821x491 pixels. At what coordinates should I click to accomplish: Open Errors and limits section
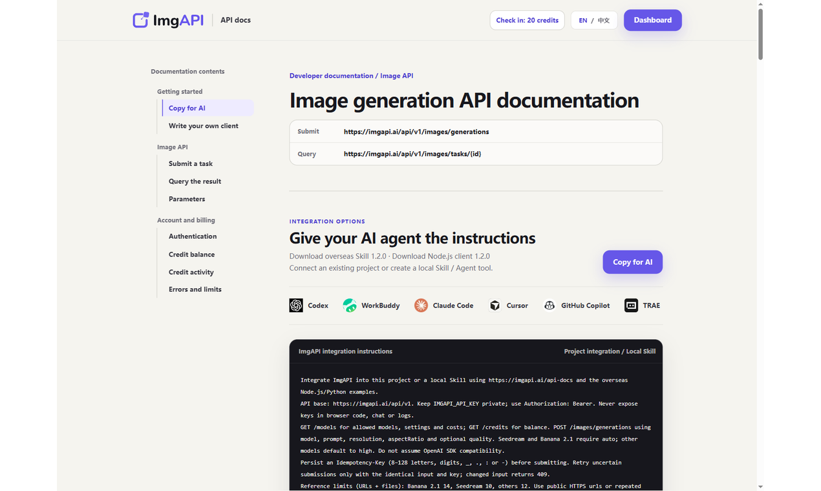[195, 289]
